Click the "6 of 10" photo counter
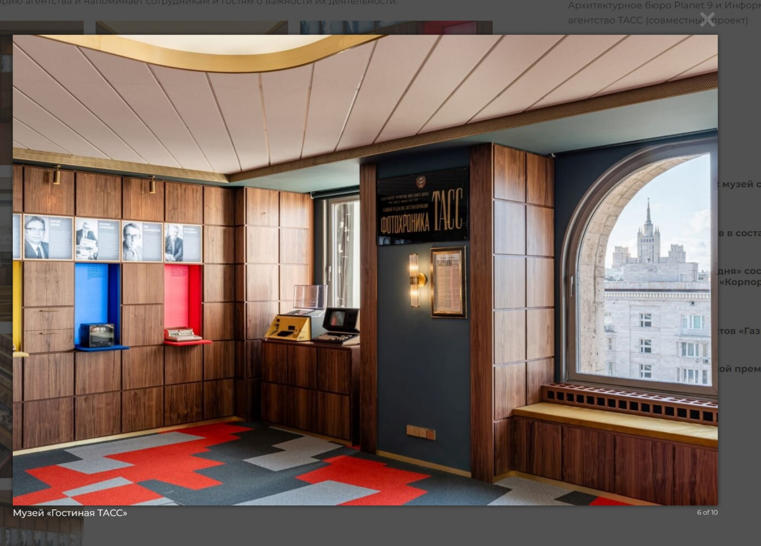The width and height of the screenshot is (761, 546). (x=707, y=512)
